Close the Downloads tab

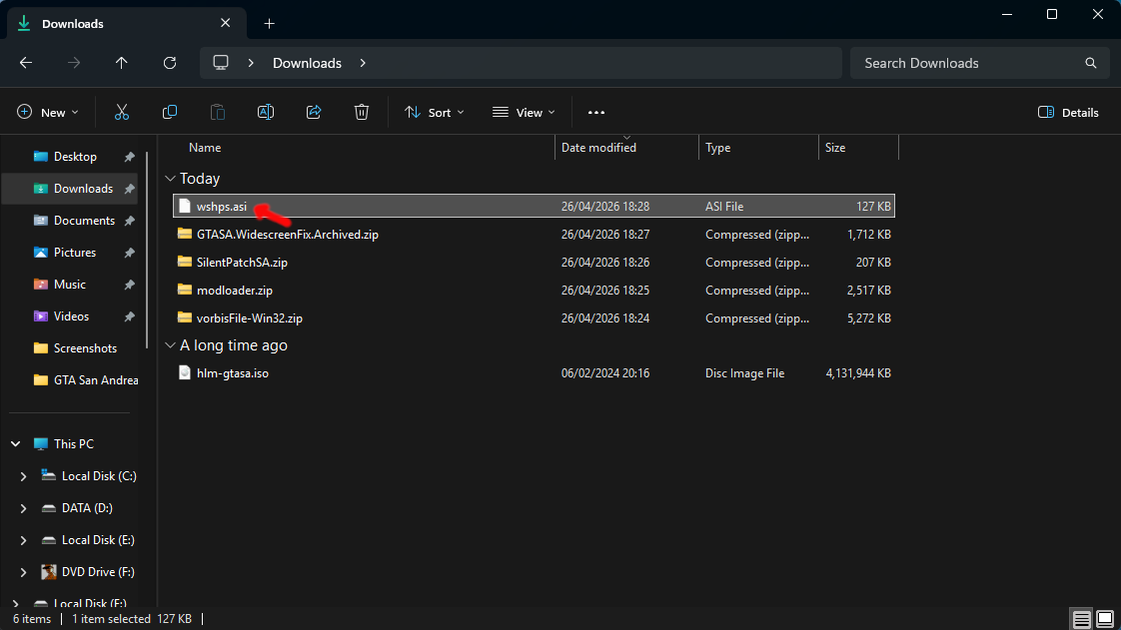(225, 23)
